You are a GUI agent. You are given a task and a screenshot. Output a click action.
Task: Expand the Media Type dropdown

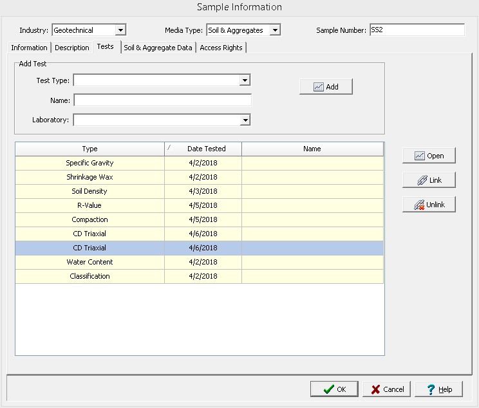click(275, 30)
